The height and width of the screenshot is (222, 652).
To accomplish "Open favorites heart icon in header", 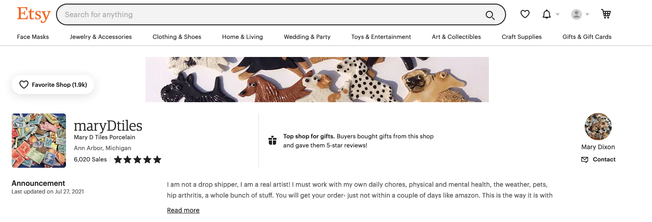I will point(525,14).
